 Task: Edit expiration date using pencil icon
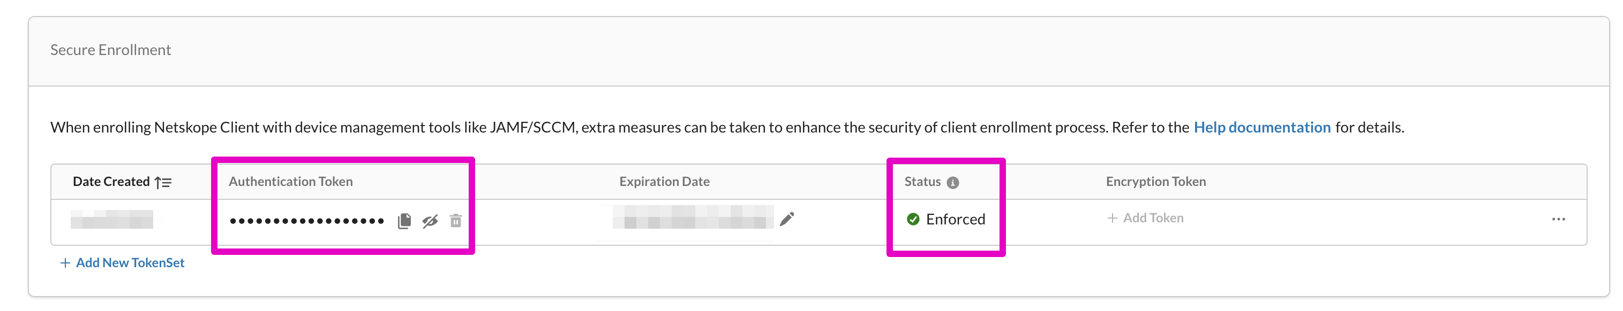coord(787,219)
